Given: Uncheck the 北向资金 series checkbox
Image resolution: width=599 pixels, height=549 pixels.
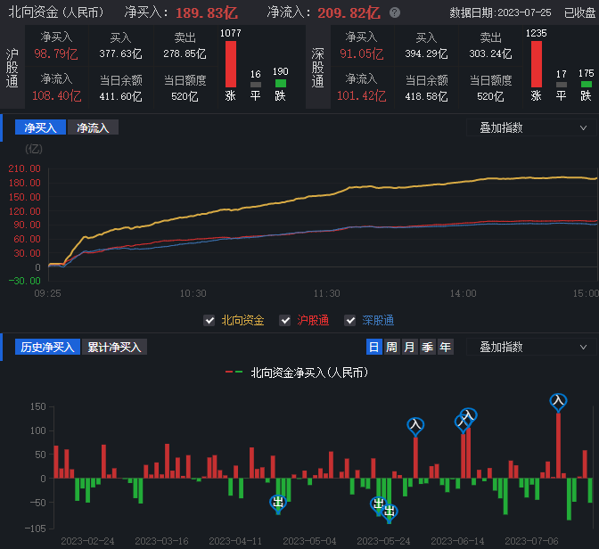Looking at the screenshot, I should tap(209, 320).
